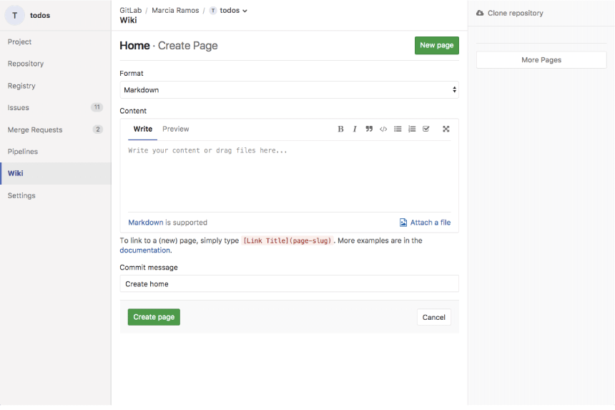Click the Attach a file link
The height and width of the screenshot is (410, 615).
425,223
